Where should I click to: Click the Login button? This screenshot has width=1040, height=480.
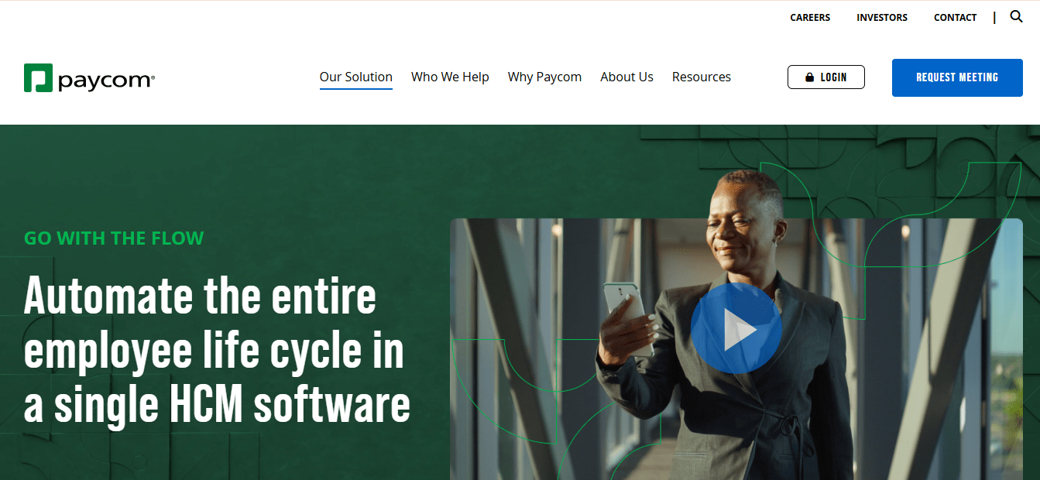point(826,77)
